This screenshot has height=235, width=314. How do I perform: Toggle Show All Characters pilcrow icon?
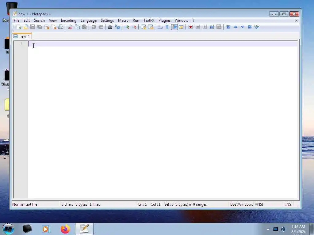click(167, 27)
